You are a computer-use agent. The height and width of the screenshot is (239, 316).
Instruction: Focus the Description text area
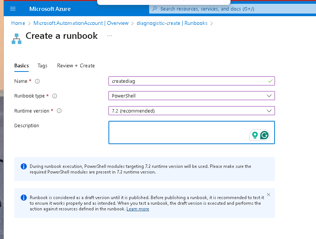tap(192, 132)
